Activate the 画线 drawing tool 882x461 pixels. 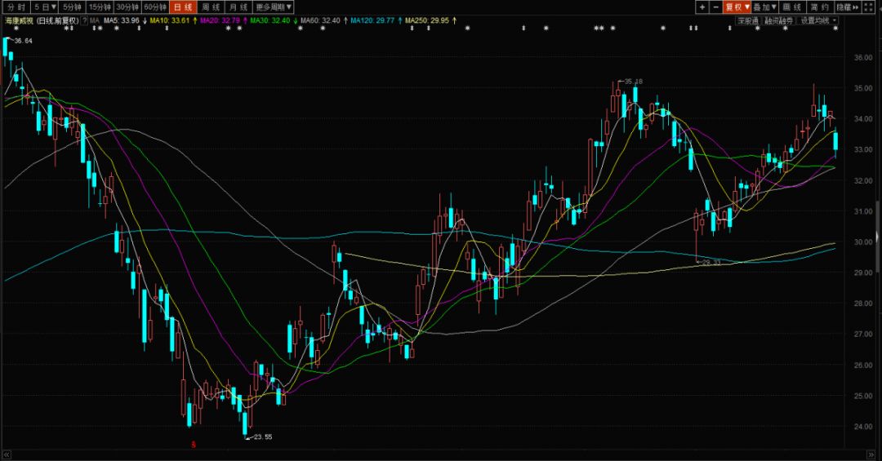(792, 7)
